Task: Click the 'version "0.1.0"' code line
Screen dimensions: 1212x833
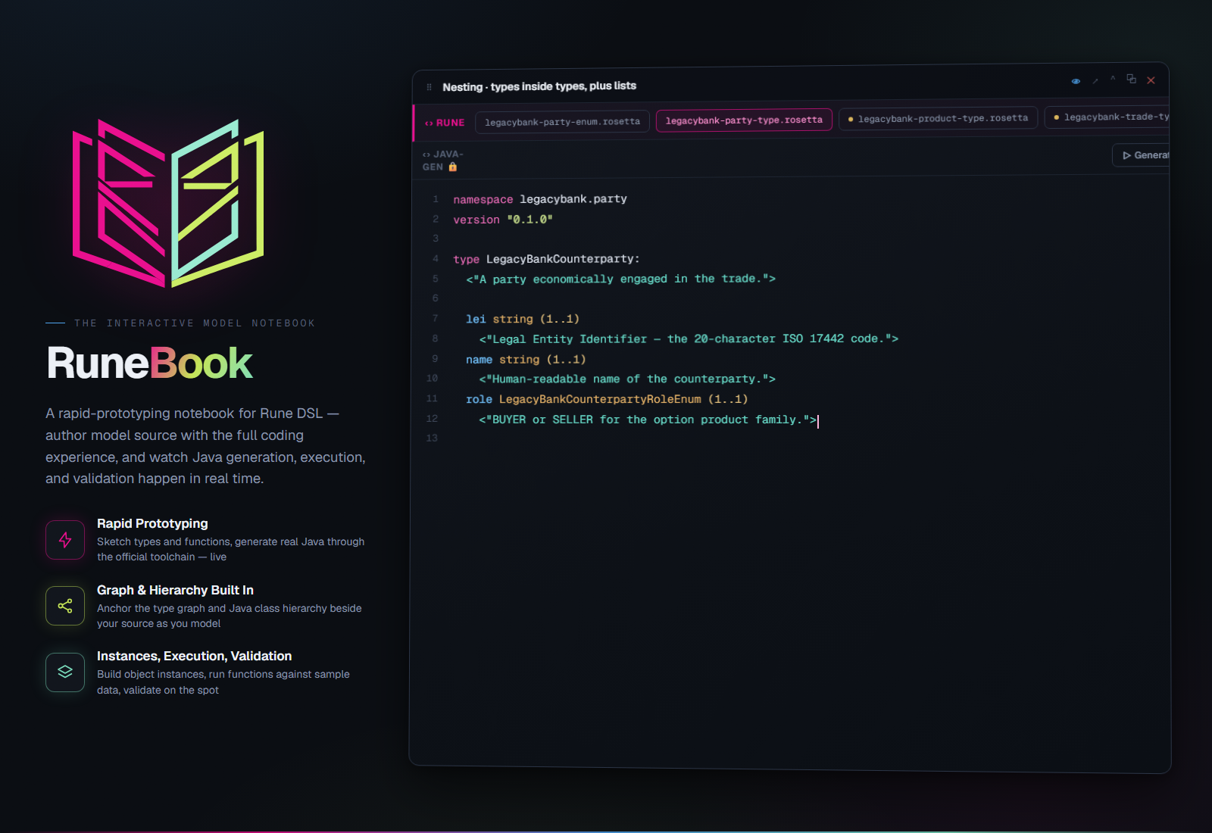Action: (x=503, y=220)
